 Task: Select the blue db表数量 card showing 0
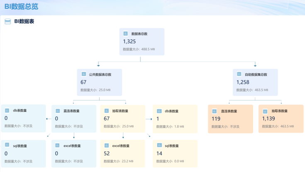pos(23,119)
